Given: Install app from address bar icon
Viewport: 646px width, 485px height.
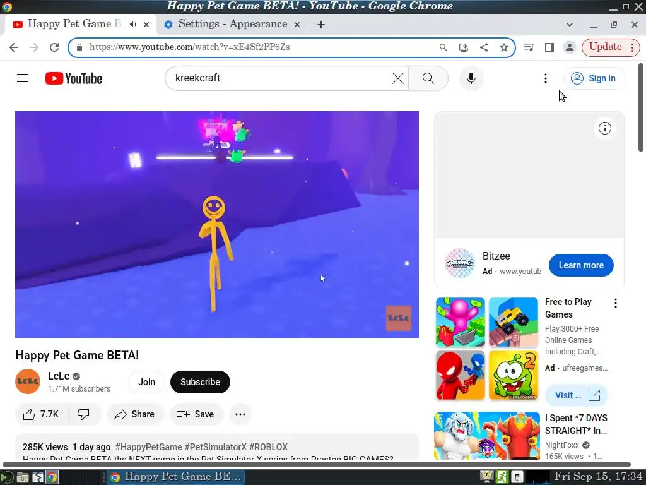Looking at the screenshot, I should point(464,47).
